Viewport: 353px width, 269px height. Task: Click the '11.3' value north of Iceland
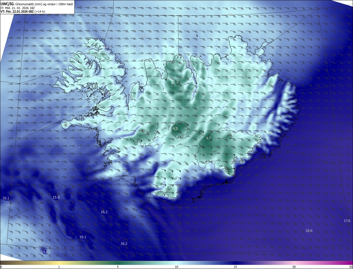(x=144, y=36)
